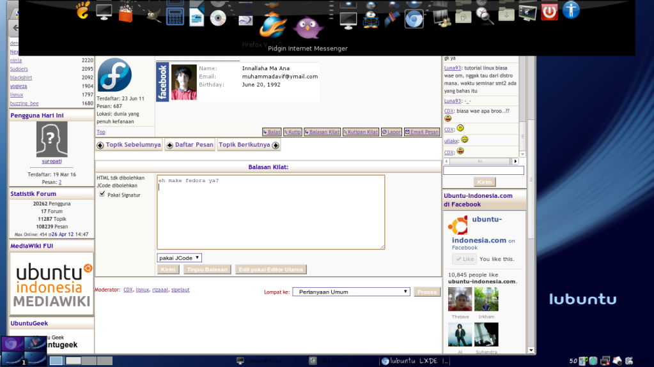Open moderator CDX link
Viewport: 654px width, 367px height.
pos(128,290)
